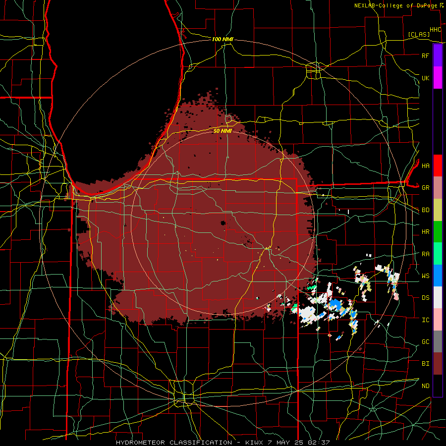Screen dimensions: 446x446
Task: Select the 'WS' legend label
Action: pyautogui.click(x=425, y=276)
